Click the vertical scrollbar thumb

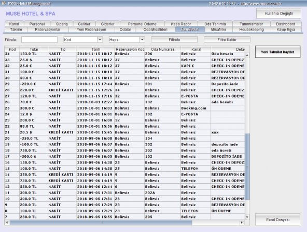coord(247,167)
